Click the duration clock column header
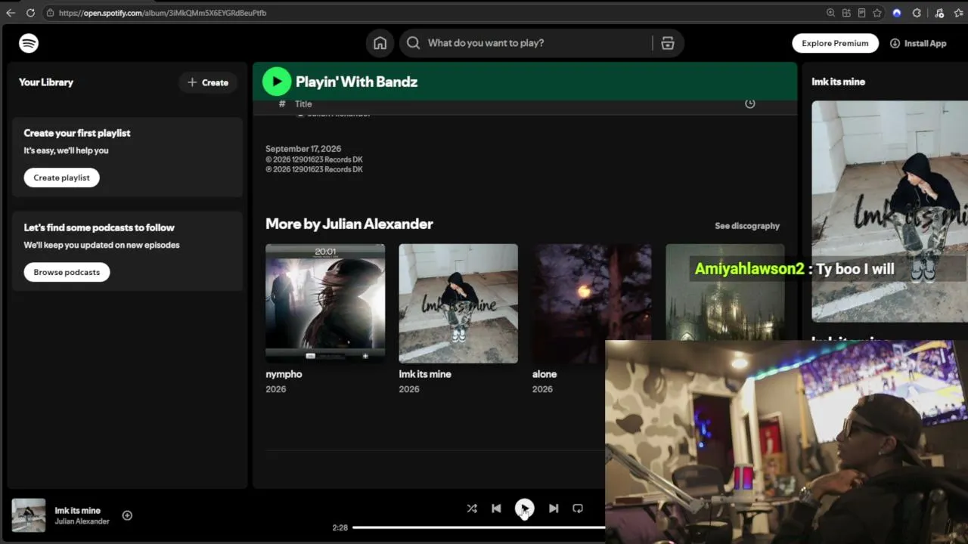Screen dimensions: 968x544 coord(750,104)
